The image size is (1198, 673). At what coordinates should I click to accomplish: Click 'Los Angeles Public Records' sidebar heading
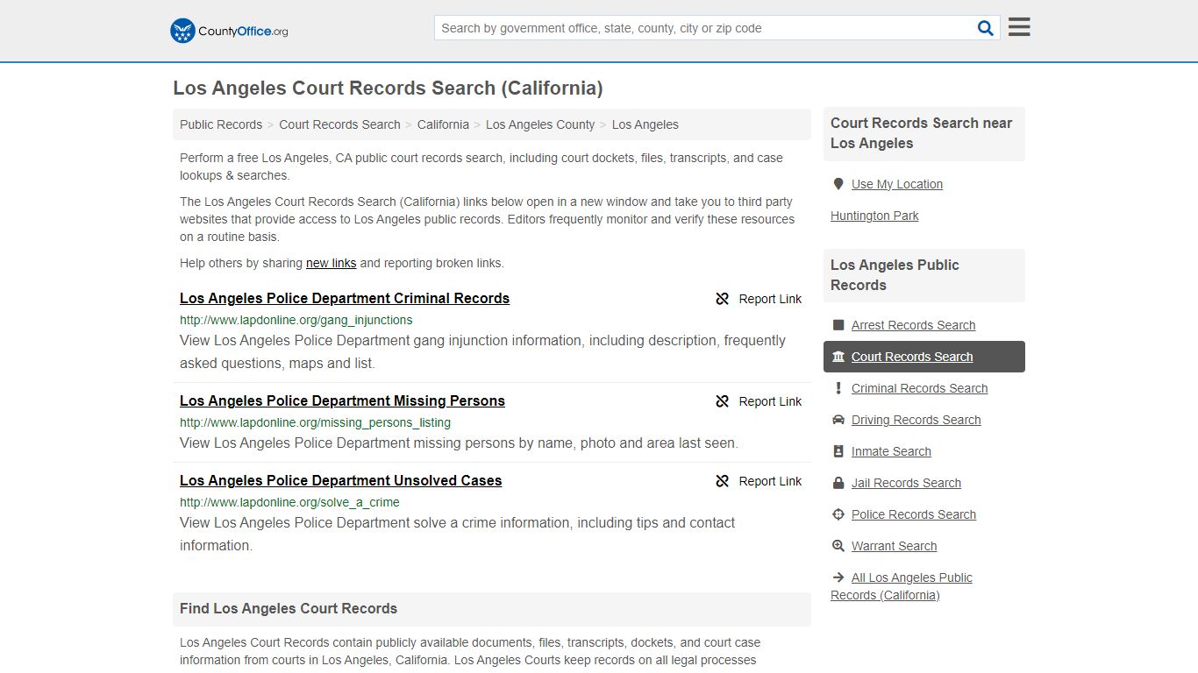click(x=895, y=275)
